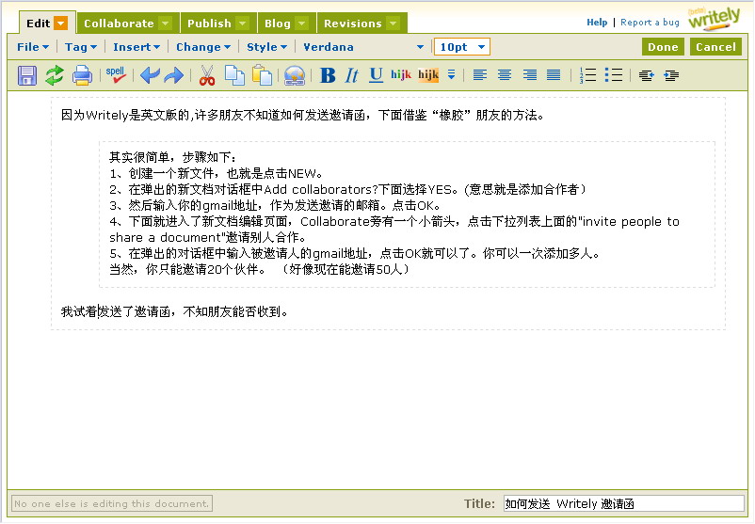Open the Help link
Image resolution: width=755 pixels, height=524 pixels.
point(597,23)
